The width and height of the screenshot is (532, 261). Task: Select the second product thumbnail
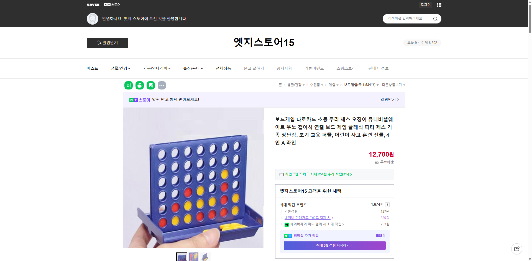[193, 257]
